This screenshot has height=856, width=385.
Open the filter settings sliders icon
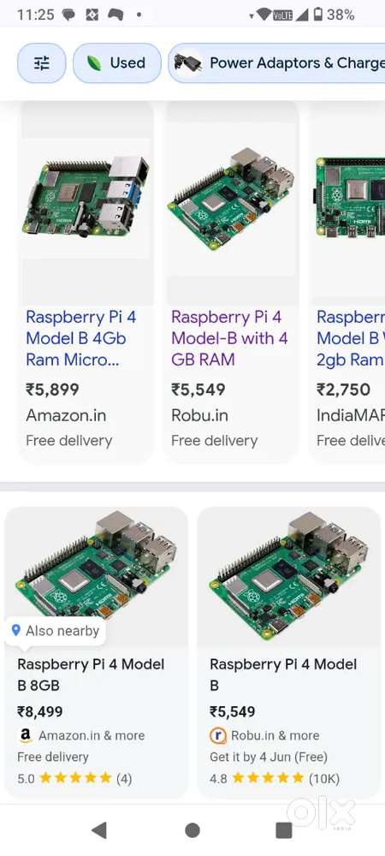tap(41, 63)
